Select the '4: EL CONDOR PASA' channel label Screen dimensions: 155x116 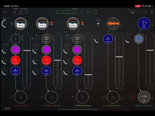pos(112,106)
